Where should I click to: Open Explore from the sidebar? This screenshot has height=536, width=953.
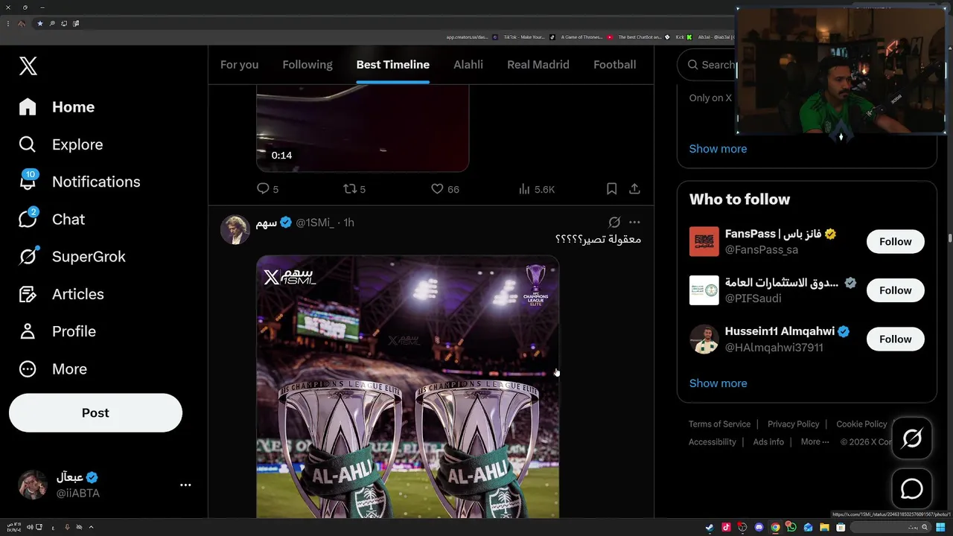tap(61, 144)
